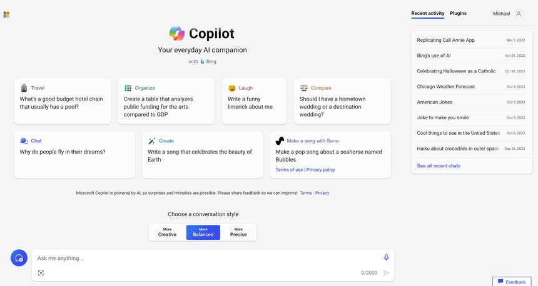Viewport: 538px width, 286px height.
Task: Click the Ask me anything text field
Action: point(206,258)
